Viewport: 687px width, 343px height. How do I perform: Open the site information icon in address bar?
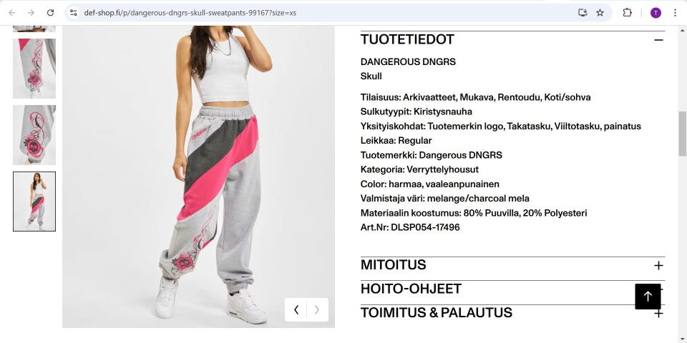click(x=74, y=13)
